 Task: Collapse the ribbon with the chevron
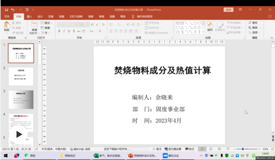(272, 38)
